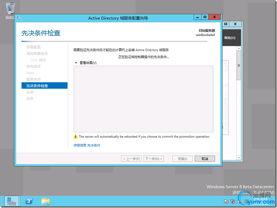This screenshot has height=208, width=277.
Task: Click the 取消 cancel button
Action: click(x=205, y=159)
